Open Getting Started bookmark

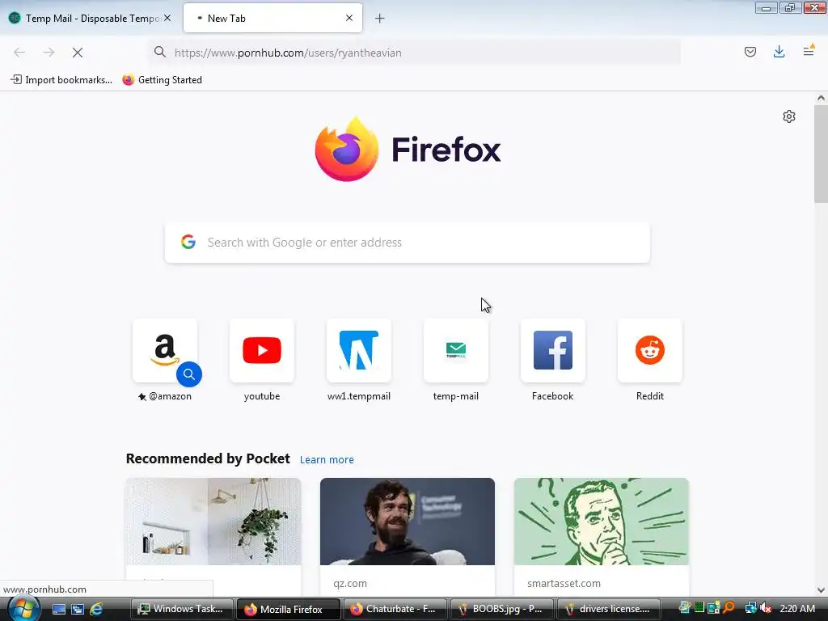162,80
